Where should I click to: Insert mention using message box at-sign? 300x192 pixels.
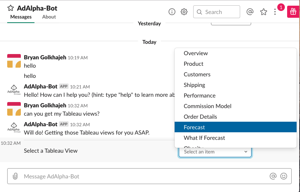[x=273, y=176]
